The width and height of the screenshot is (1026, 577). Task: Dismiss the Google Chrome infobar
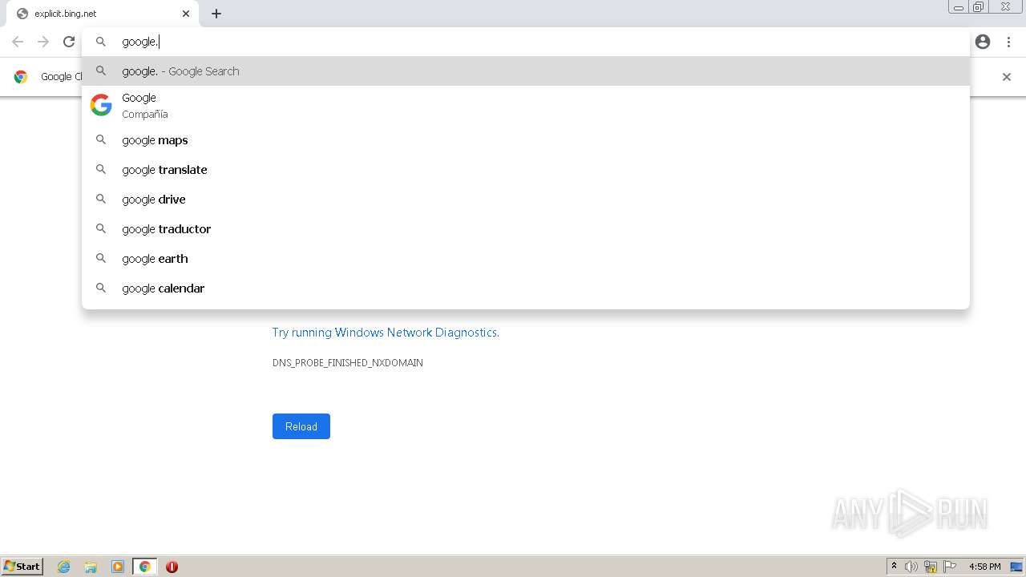click(1007, 77)
